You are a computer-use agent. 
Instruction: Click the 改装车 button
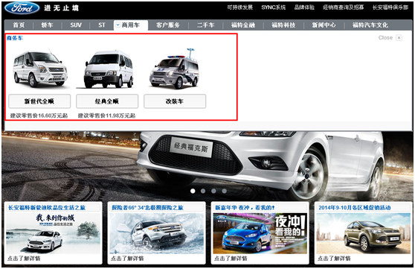pyautogui.click(x=175, y=101)
